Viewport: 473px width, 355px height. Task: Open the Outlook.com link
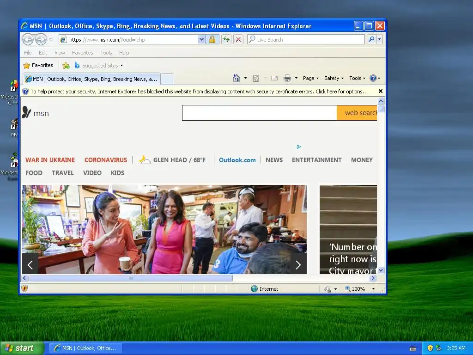237,160
